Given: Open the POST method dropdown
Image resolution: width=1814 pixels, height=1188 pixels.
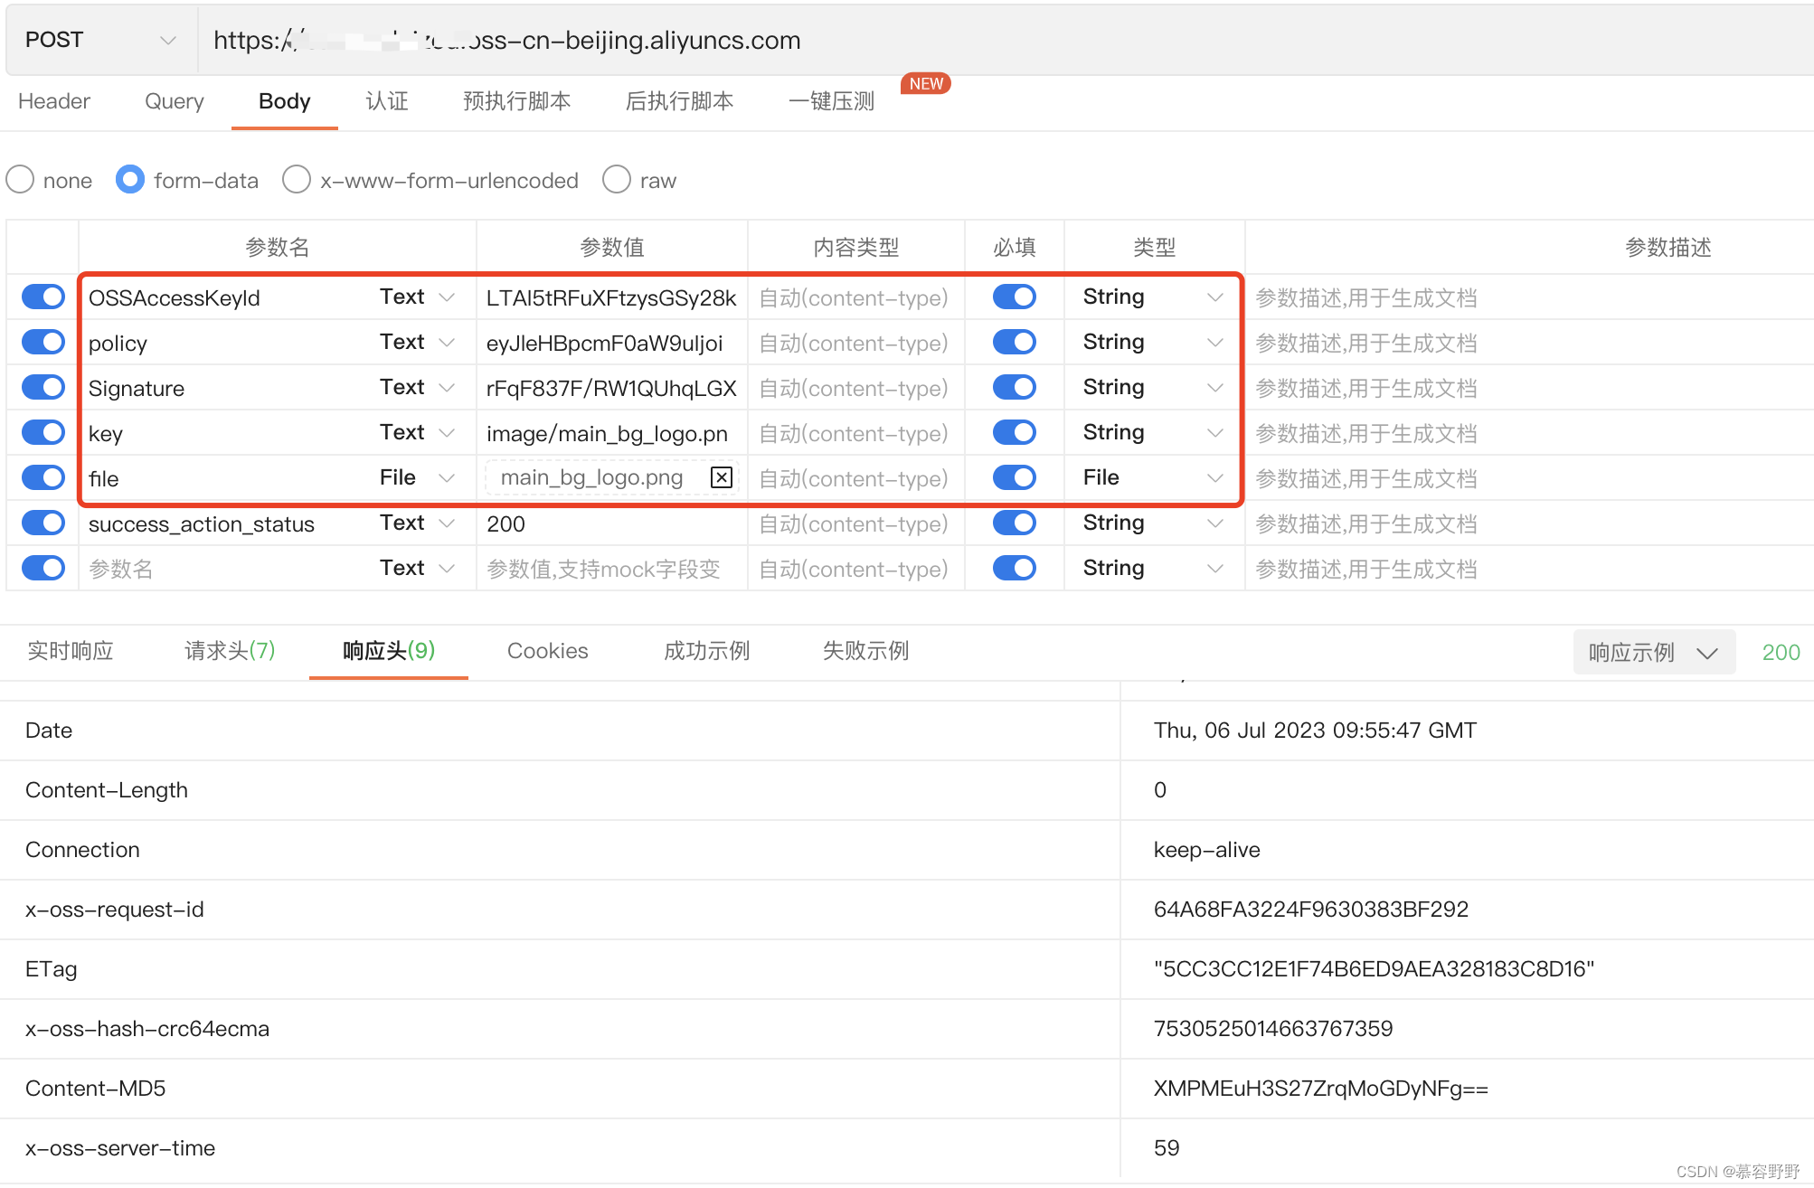Looking at the screenshot, I should pos(99,40).
